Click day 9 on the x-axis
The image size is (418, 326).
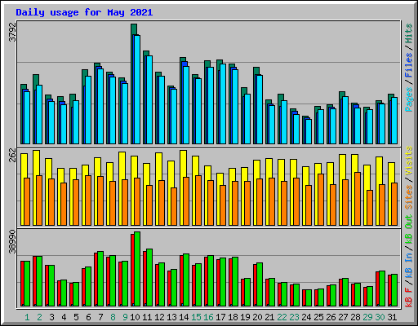(x=125, y=317)
